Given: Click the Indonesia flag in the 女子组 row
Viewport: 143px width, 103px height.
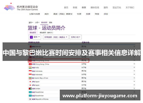Looking at the screenshot, I should click(x=30, y=75).
